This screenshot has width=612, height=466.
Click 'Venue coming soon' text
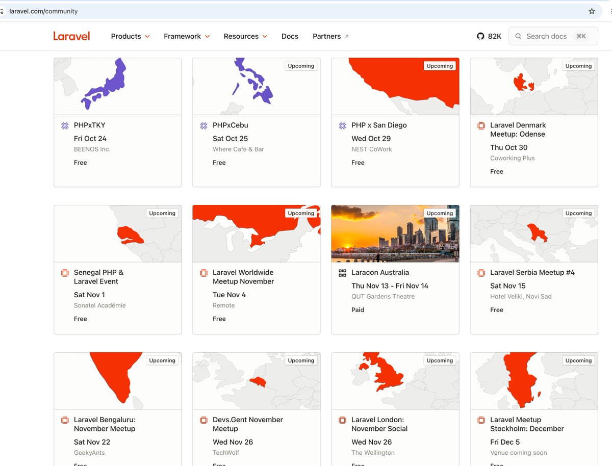coord(519,453)
